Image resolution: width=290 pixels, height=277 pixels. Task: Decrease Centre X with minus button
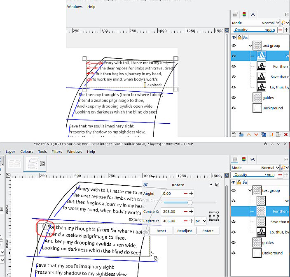pyautogui.click(x=185, y=212)
